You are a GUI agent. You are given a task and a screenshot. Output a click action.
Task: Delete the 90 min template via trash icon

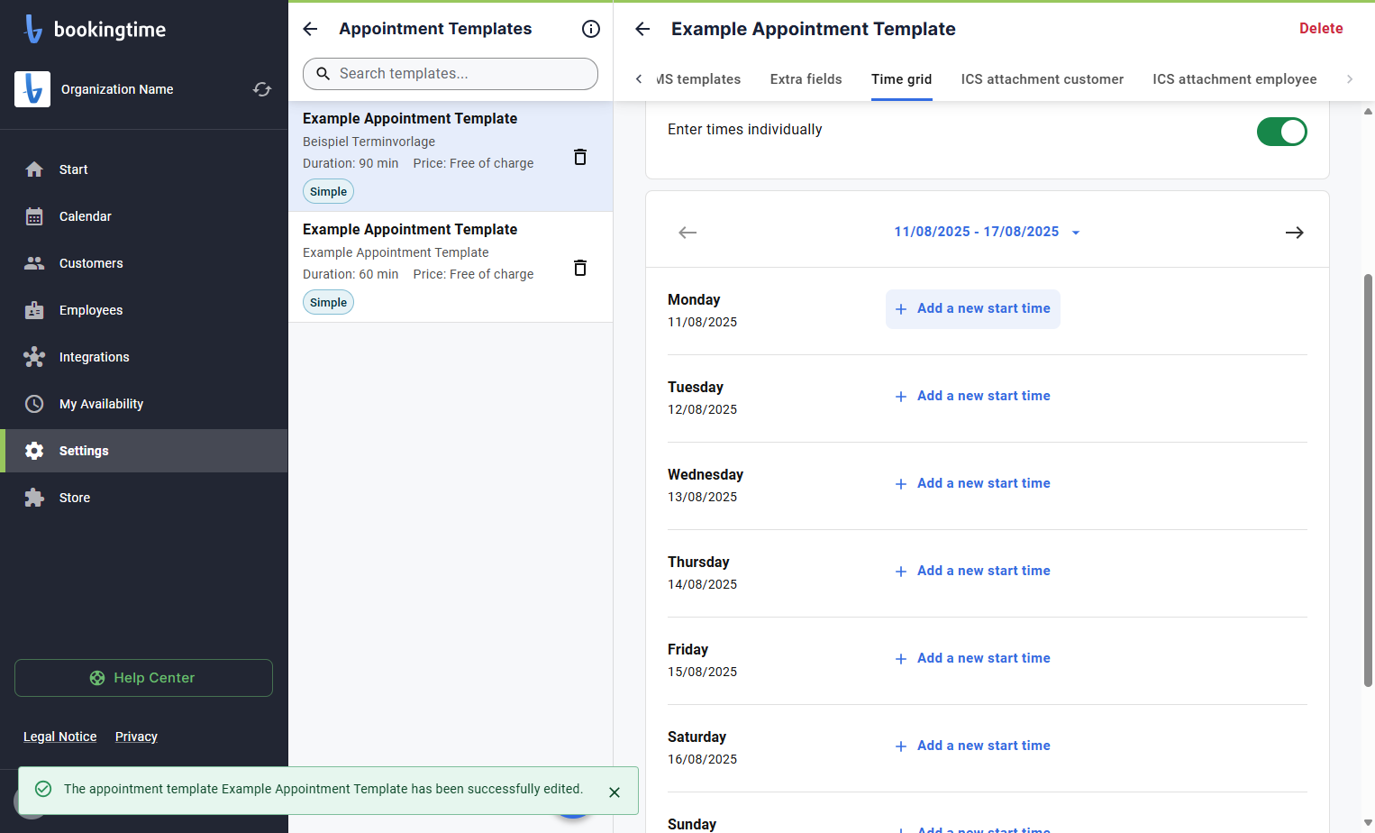pyautogui.click(x=580, y=157)
